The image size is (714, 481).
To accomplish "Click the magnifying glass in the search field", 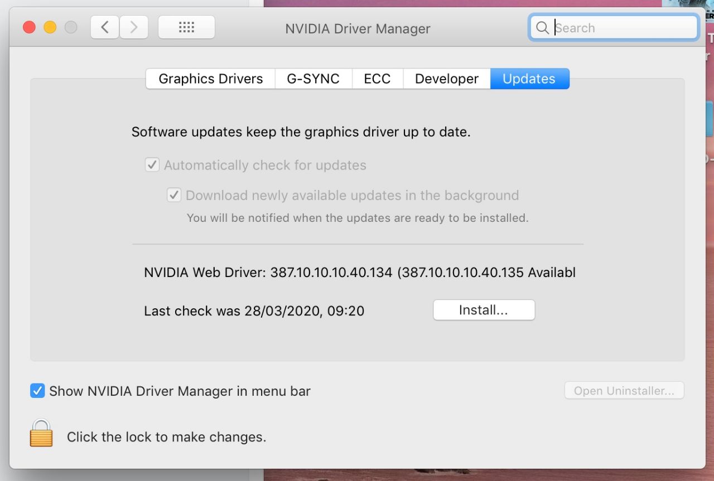I will point(542,28).
